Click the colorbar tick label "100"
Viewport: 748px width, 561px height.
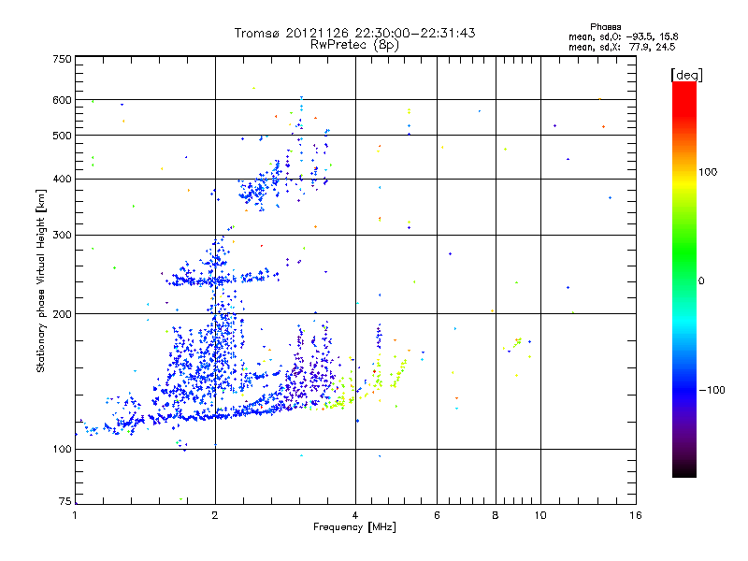click(708, 172)
